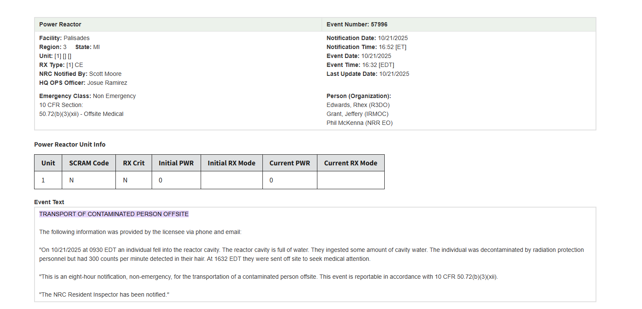
Task: Click "Phil McKenna (NRR EO)" entry
Action: coord(360,123)
